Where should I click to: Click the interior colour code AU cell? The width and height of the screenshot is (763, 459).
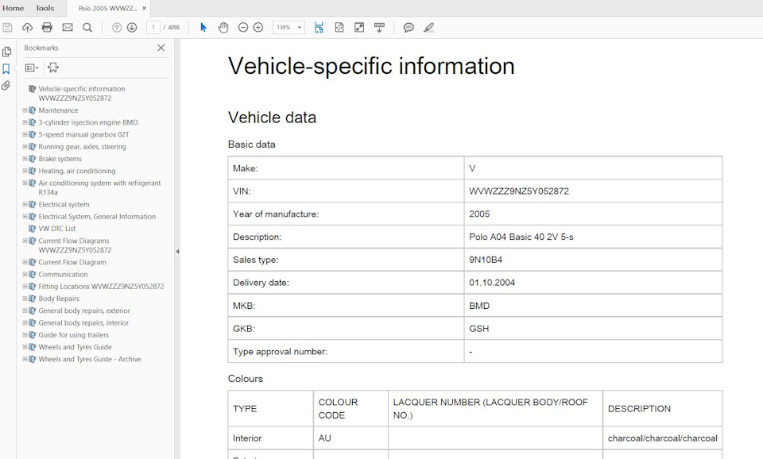351,438
